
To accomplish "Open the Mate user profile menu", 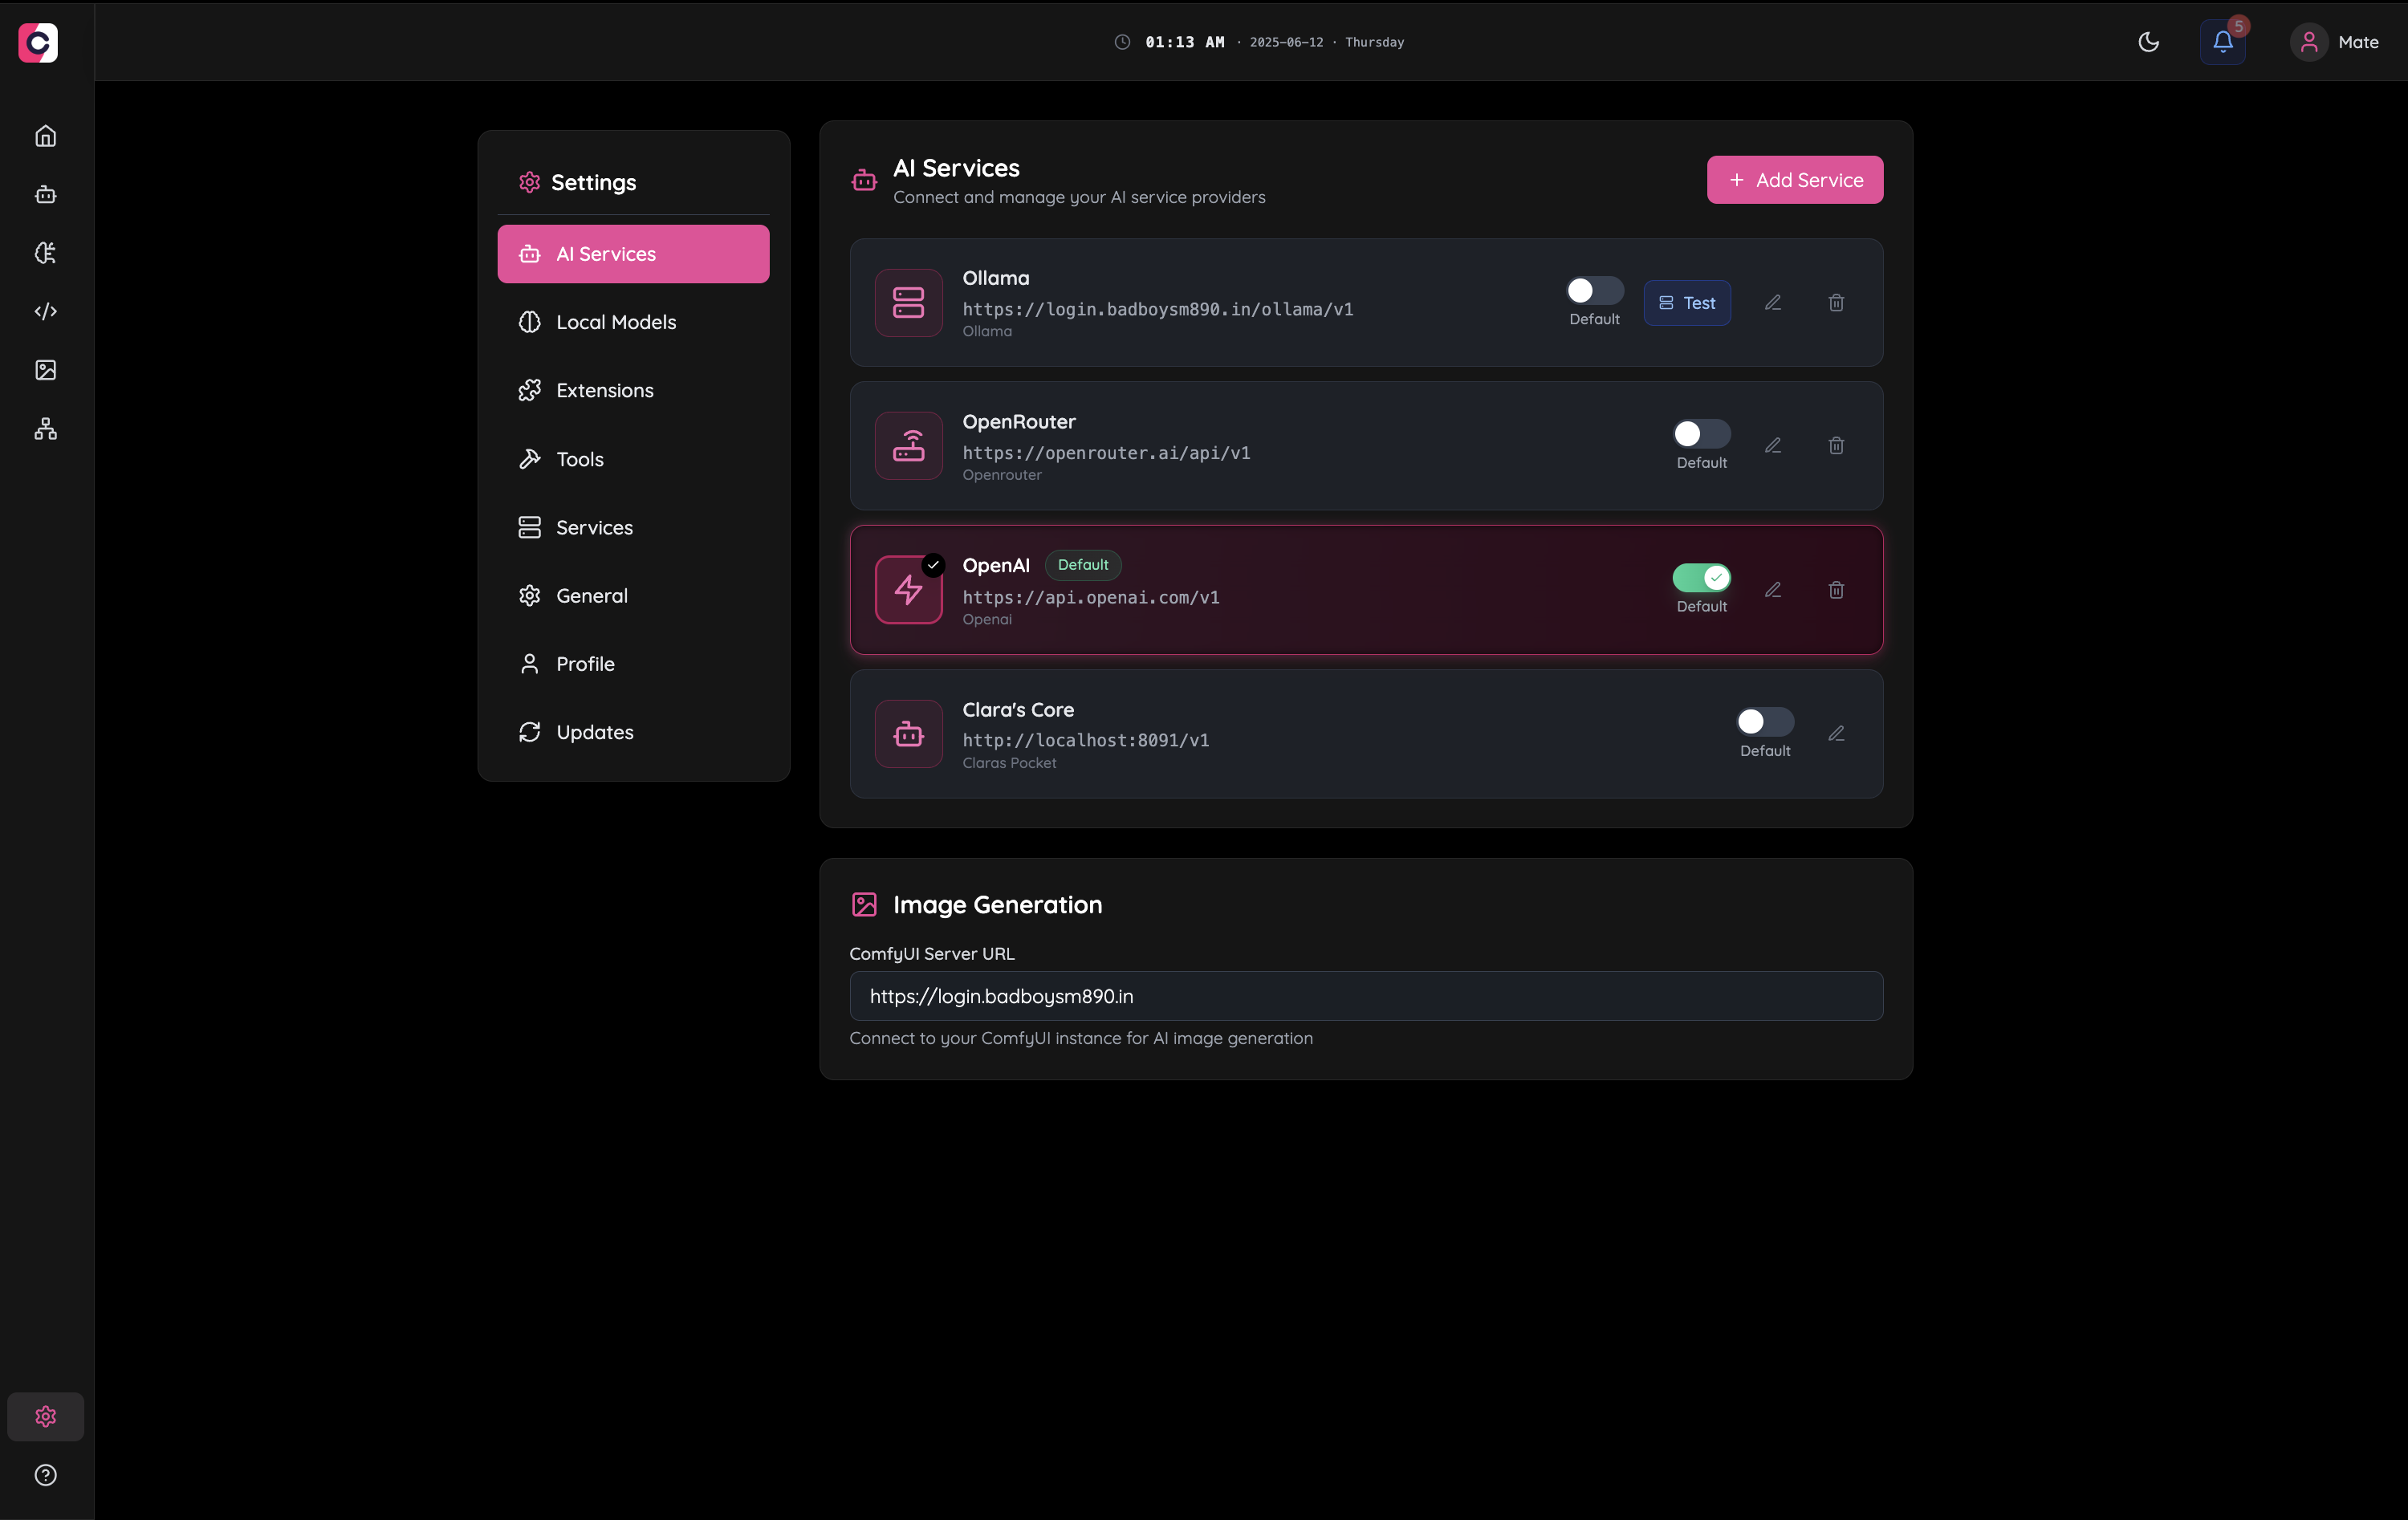I will point(2335,42).
